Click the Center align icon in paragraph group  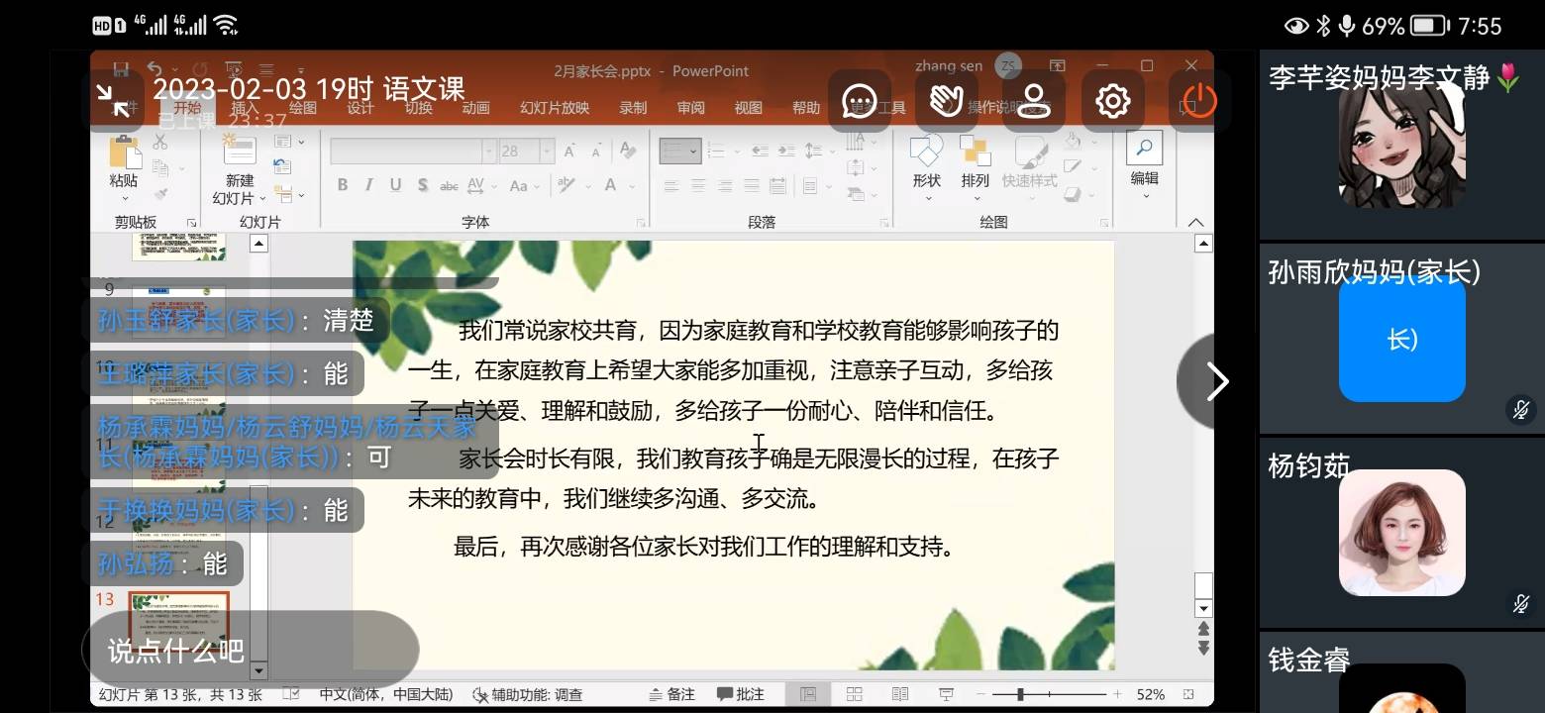pyautogui.click(x=698, y=185)
